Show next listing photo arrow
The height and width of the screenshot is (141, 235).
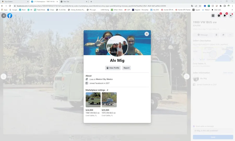tap(187, 77)
